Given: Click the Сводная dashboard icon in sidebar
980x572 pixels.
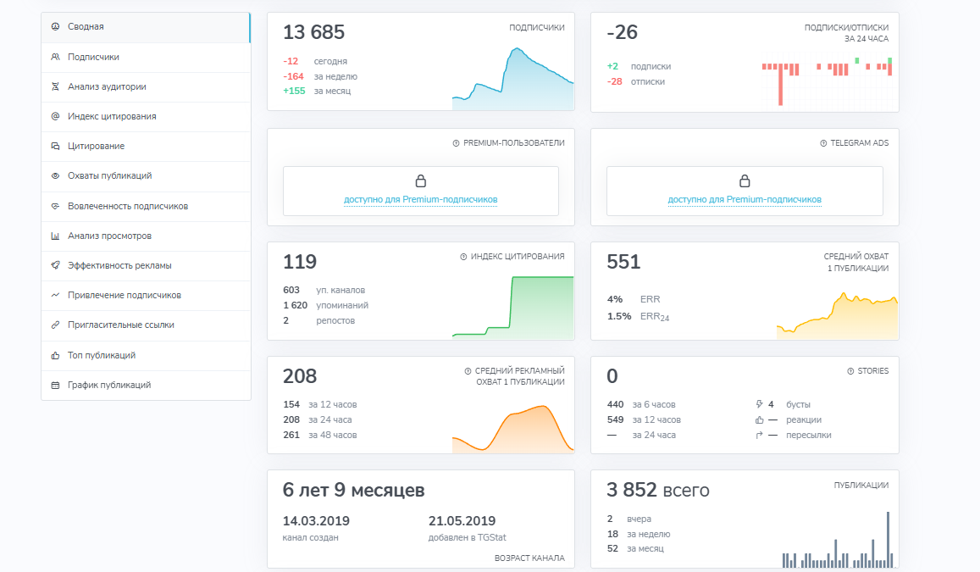Looking at the screenshot, I should click(x=55, y=27).
